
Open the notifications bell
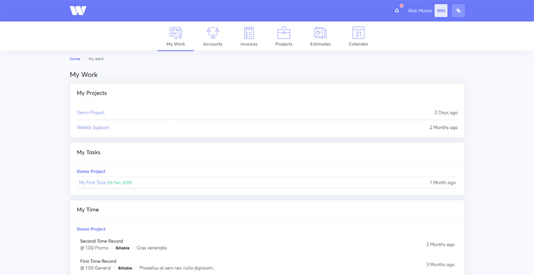397,10
